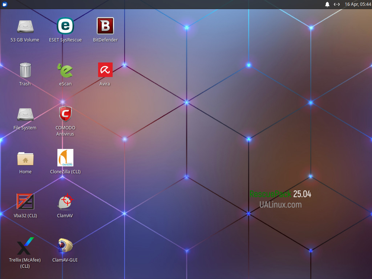Launch ClamAV-GUI shell icon

pos(65,245)
